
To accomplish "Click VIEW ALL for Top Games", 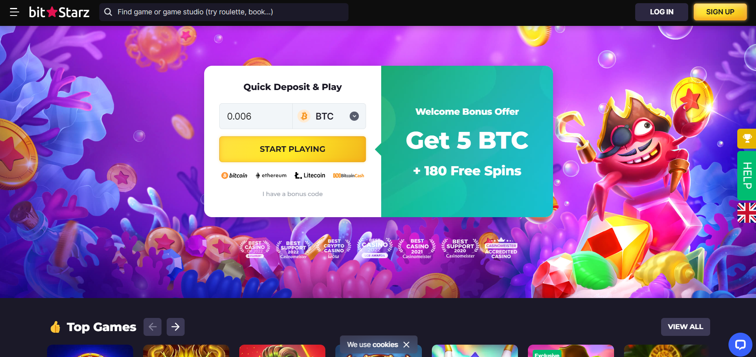I will [685, 327].
